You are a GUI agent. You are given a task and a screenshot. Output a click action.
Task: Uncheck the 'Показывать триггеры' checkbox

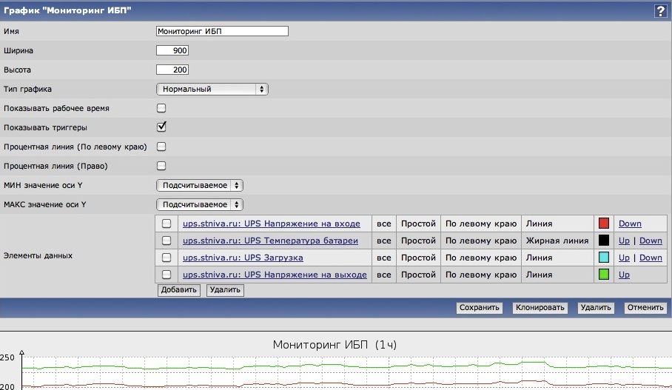click(x=161, y=127)
